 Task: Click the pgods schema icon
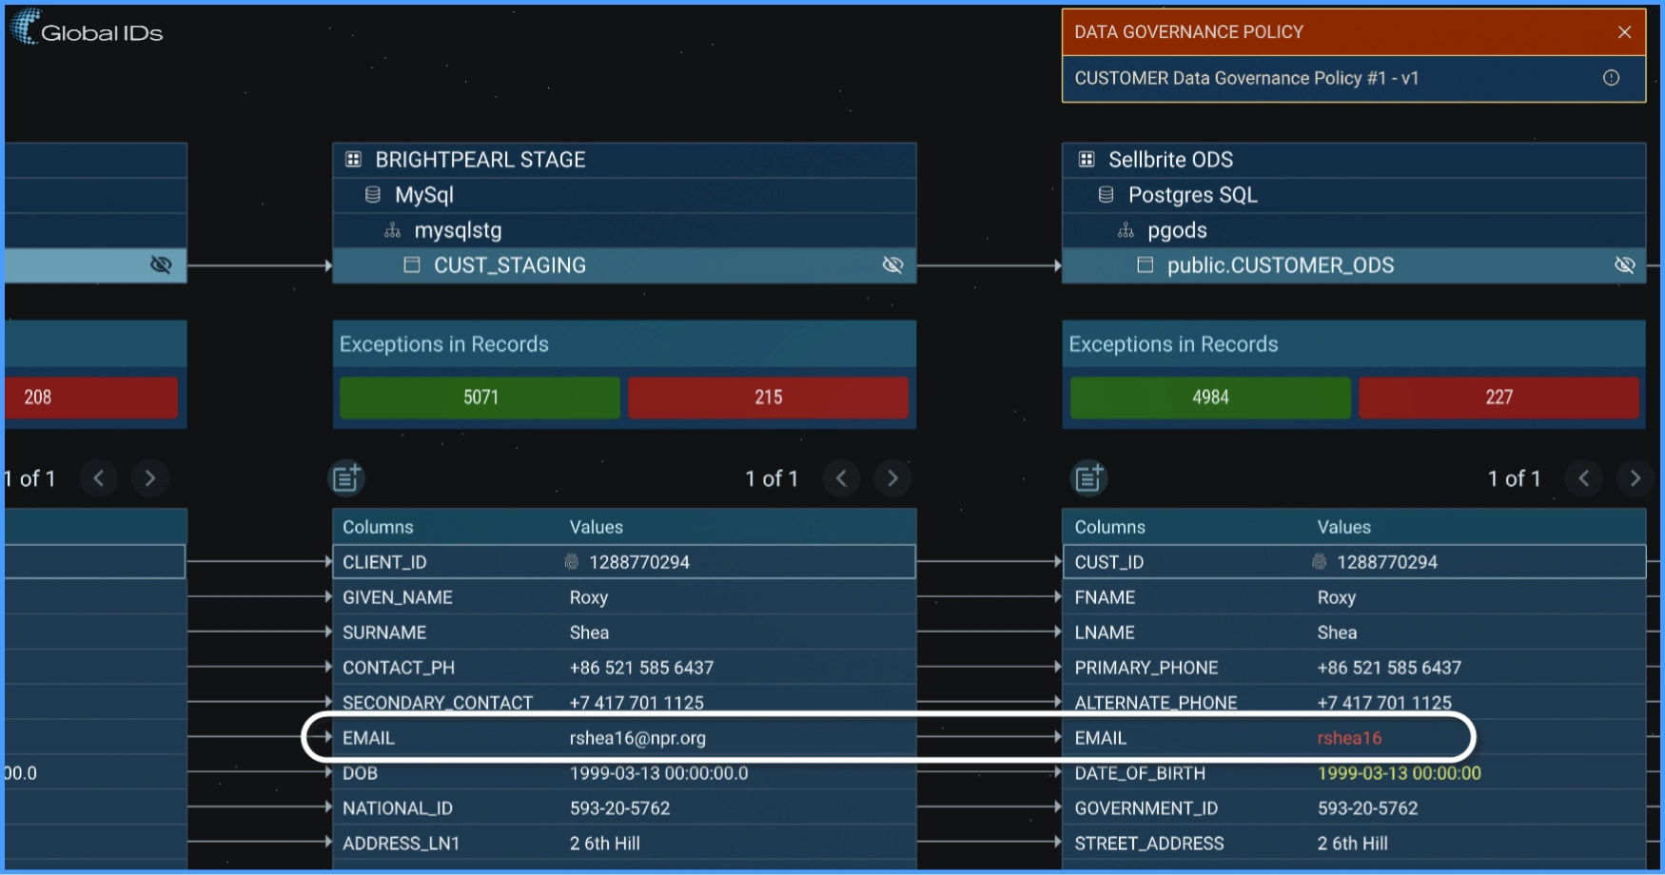pos(1126,230)
